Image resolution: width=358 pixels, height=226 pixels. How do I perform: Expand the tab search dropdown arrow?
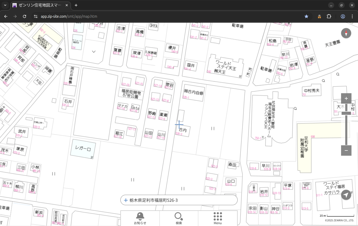click(x=5, y=5)
